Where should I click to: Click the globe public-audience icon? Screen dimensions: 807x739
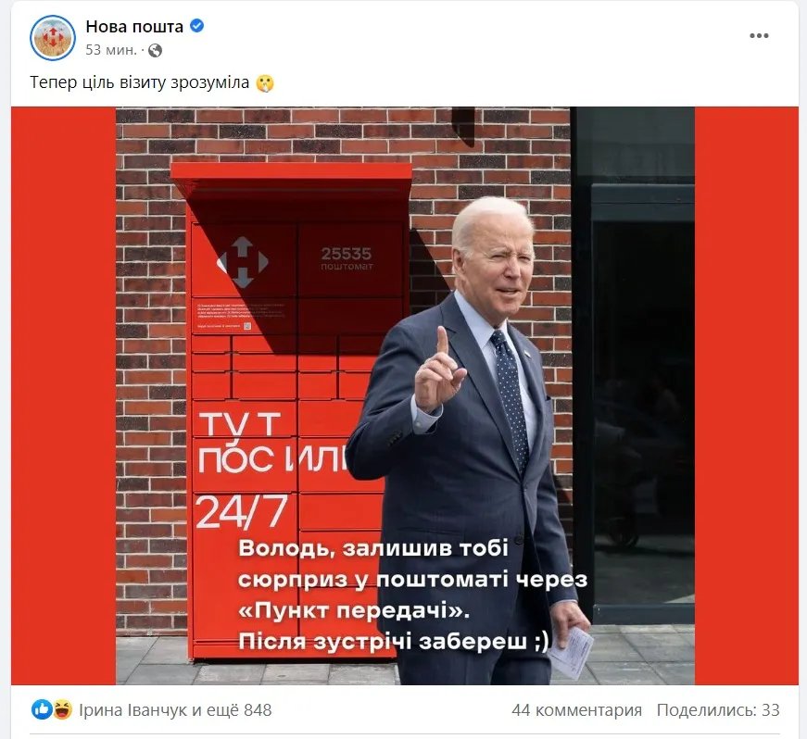(x=155, y=50)
